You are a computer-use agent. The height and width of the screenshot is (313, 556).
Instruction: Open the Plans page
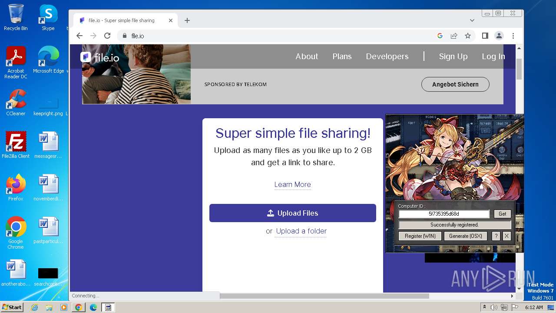342,57
